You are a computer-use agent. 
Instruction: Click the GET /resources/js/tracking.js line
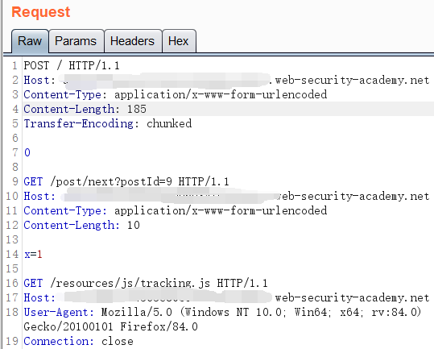coord(146,284)
